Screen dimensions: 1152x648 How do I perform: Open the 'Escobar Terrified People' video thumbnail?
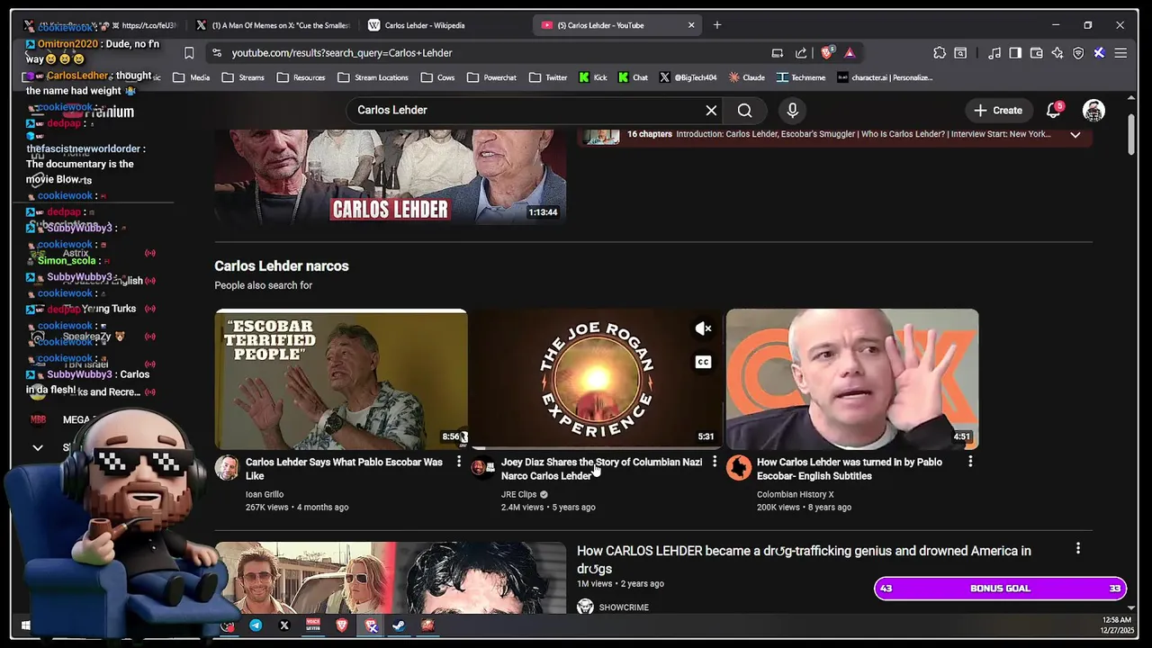[341, 379]
